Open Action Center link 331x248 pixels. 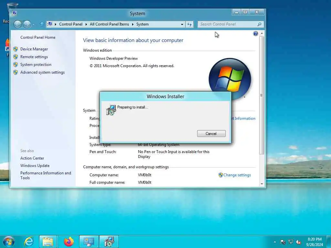point(32,158)
